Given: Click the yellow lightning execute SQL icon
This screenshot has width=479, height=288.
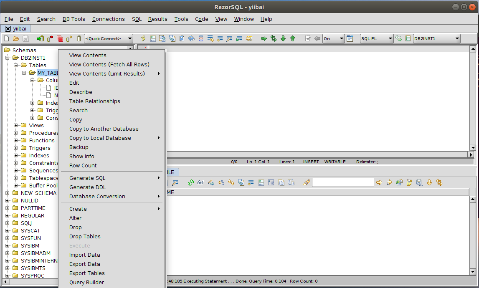Looking at the screenshot, I should coord(143,38).
